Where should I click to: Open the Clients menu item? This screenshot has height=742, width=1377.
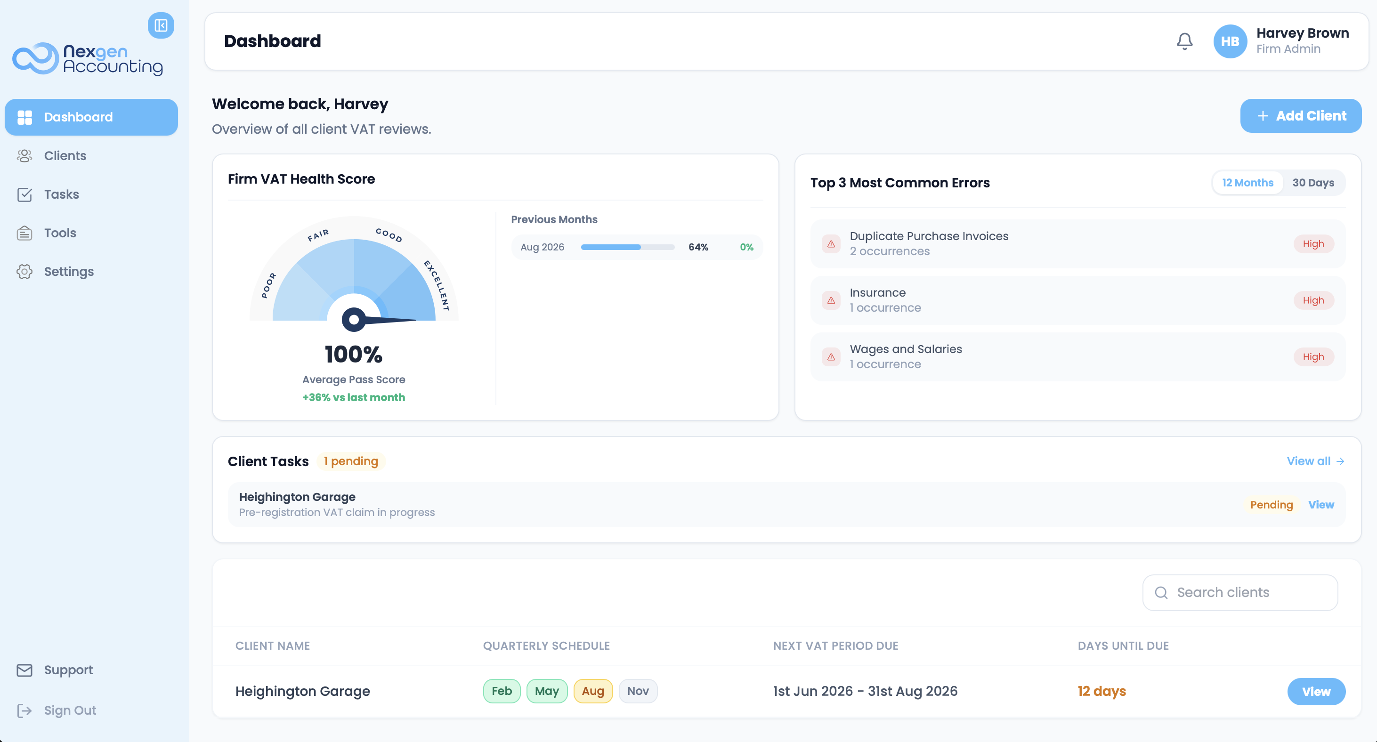pyautogui.click(x=91, y=155)
